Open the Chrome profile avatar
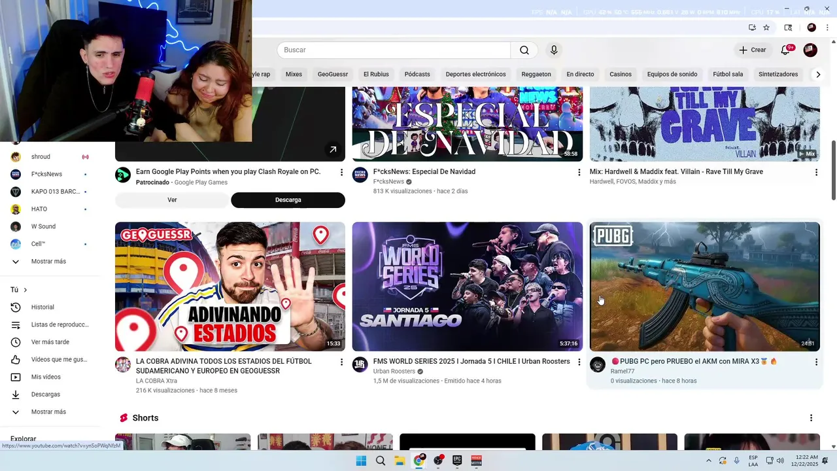 [811, 27]
